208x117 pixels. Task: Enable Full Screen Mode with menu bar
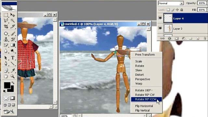tap(9, 105)
